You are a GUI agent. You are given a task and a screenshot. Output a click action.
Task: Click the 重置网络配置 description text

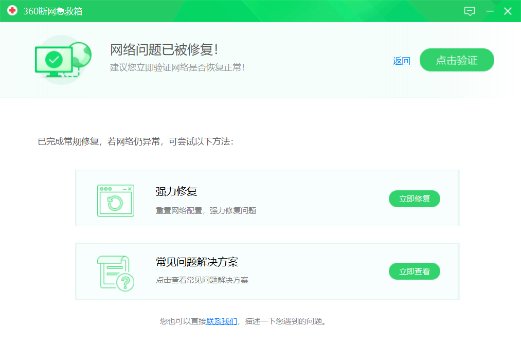pyautogui.click(x=206, y=210)
